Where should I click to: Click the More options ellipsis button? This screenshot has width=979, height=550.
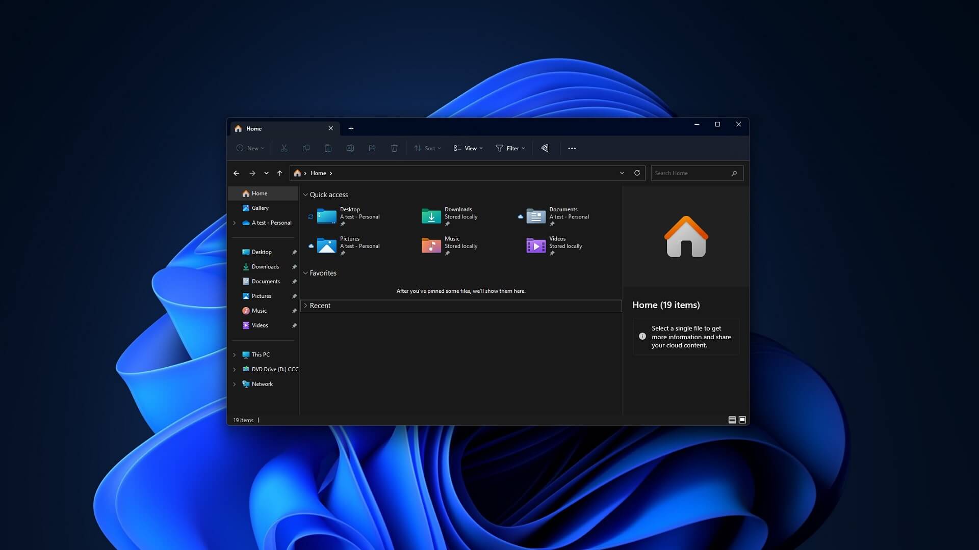pyautogui.click(x=572, y=147)
